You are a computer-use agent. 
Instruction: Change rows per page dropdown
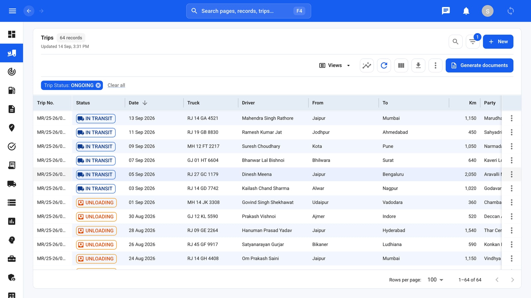(x=435, y=280)
